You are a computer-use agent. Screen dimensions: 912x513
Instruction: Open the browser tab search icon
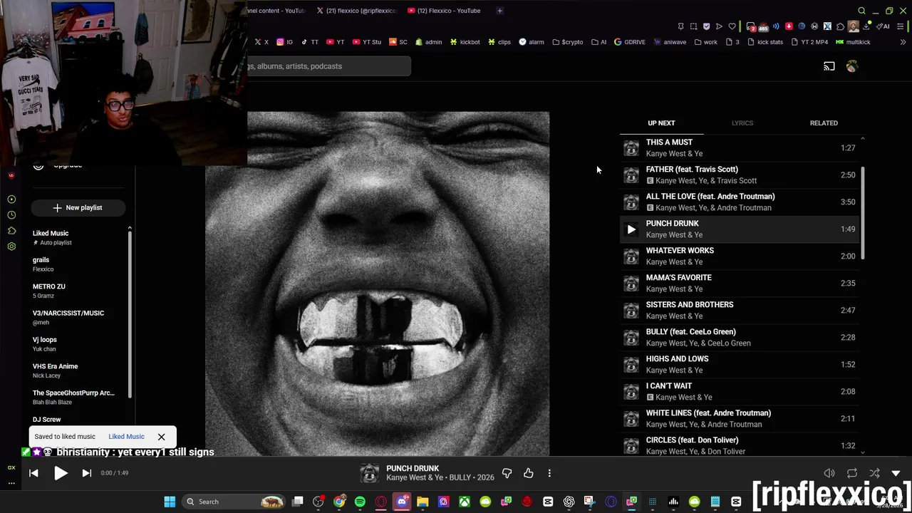pyautogui.click(x=861, y=11)
